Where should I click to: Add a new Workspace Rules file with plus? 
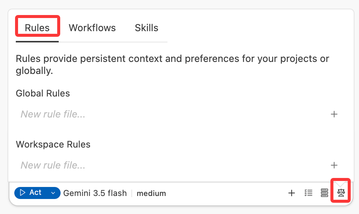point(334,165)
